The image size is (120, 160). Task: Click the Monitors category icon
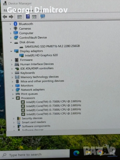[17, 86]
